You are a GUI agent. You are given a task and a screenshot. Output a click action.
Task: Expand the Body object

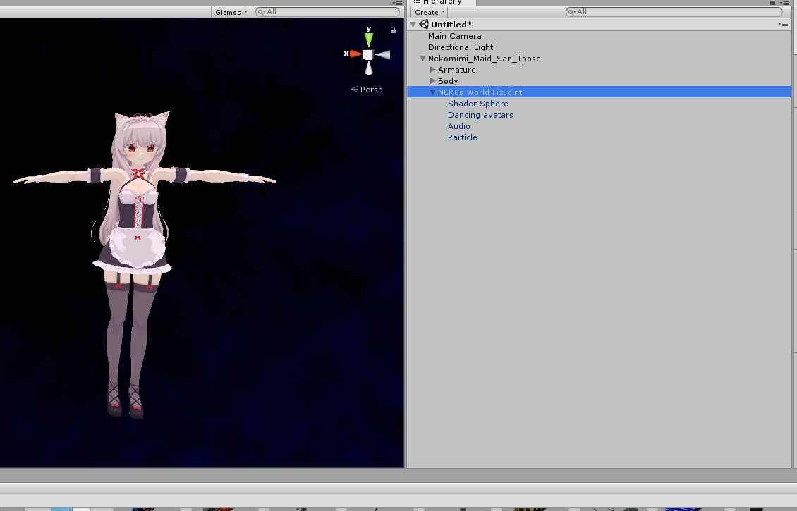[433, 81]
